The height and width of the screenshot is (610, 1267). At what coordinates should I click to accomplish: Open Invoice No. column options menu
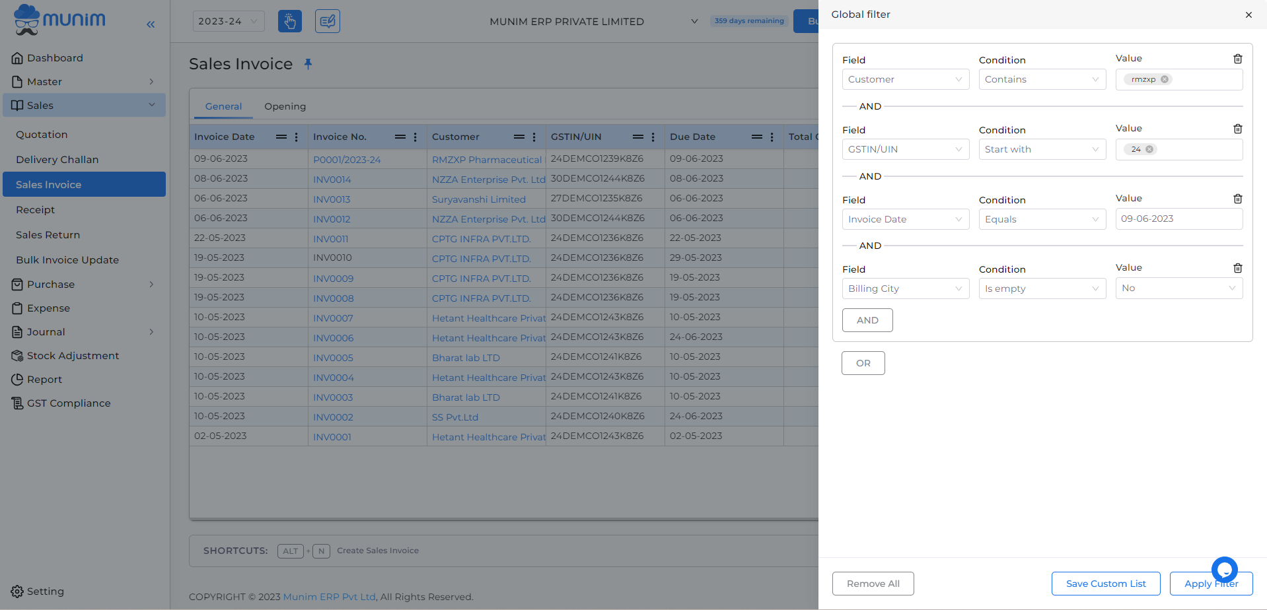[x=416, y=137]
